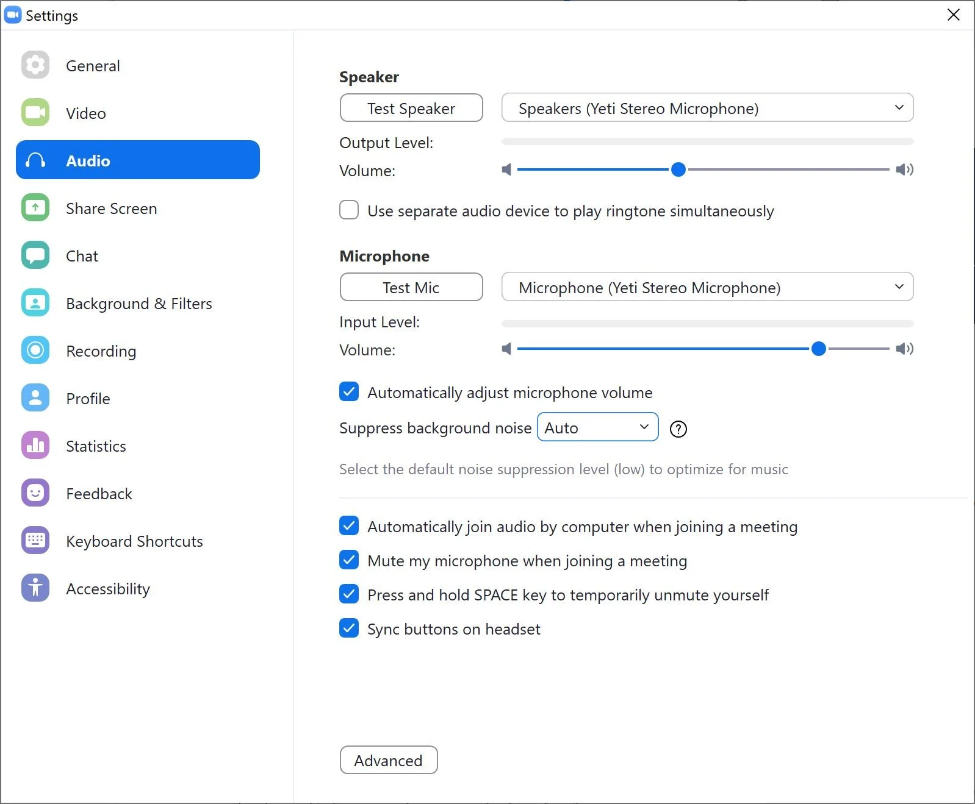Click the microphone Input Level bar

tap(707, 324)
